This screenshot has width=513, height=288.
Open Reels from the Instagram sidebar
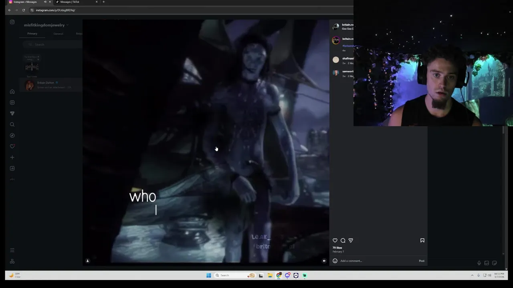[12, 102]
